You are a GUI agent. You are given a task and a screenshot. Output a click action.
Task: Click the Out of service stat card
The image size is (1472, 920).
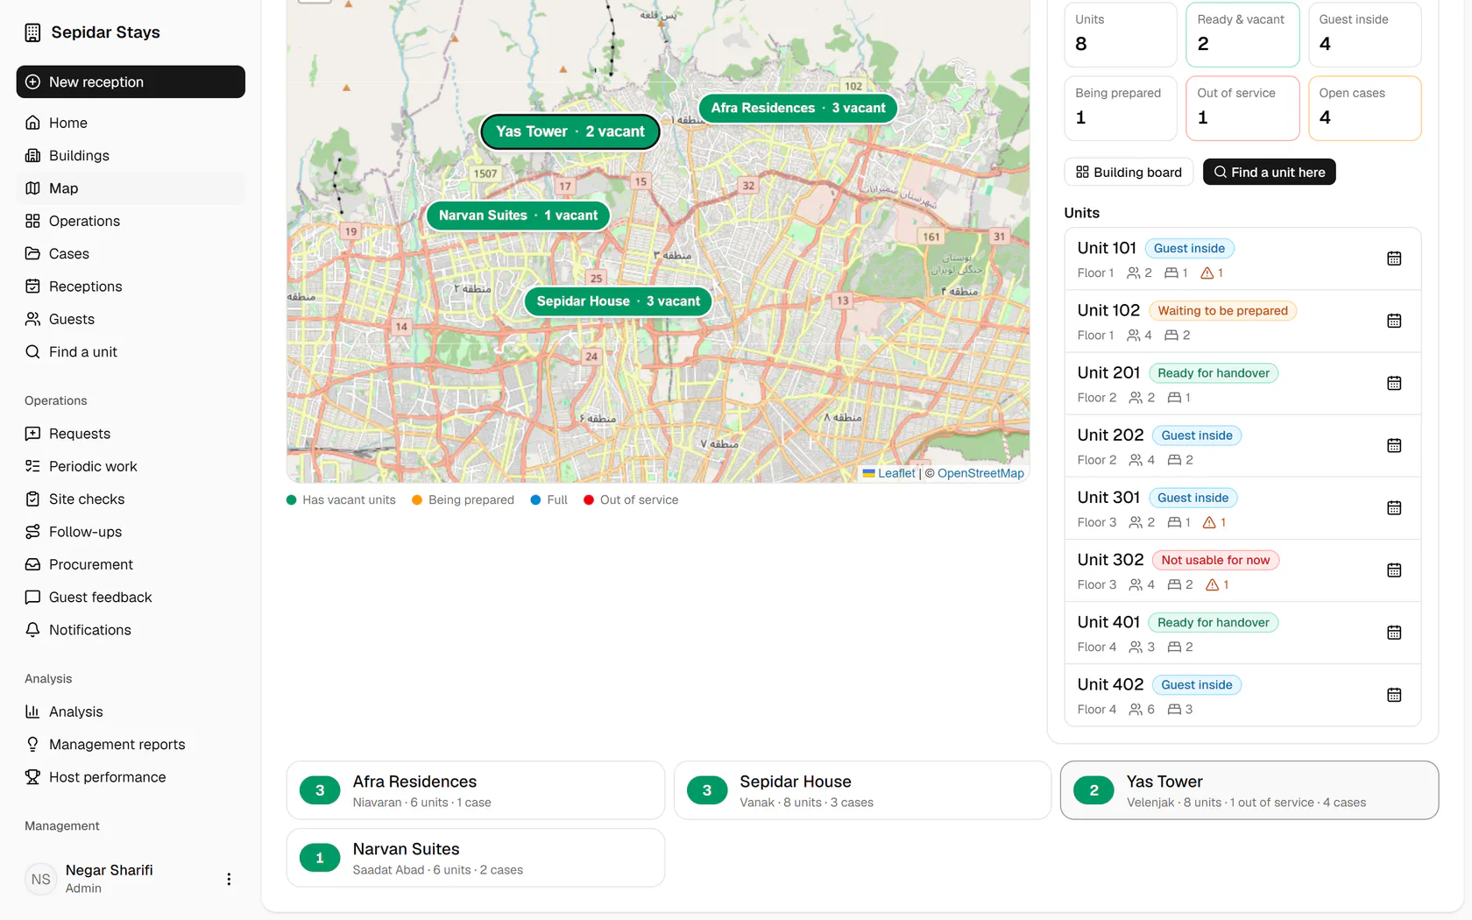coord(1242,108)
